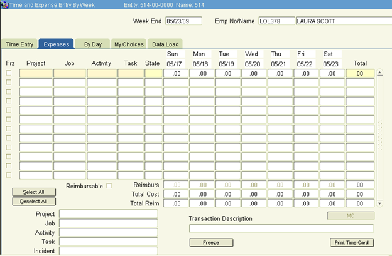The height and width of the screenshot is (256, 392).
Task: Click first row Wed 05/20 amount cell
Action: pyautogui.click(x=254, y=73)
